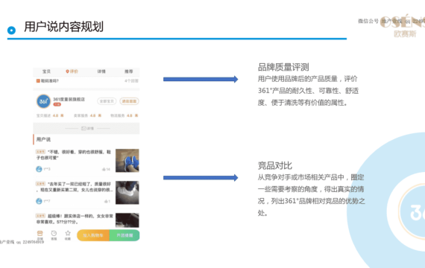The image size is (425, 268).
Task: Click the red Tmall badge under store name
Action: (x=57, y=104)
